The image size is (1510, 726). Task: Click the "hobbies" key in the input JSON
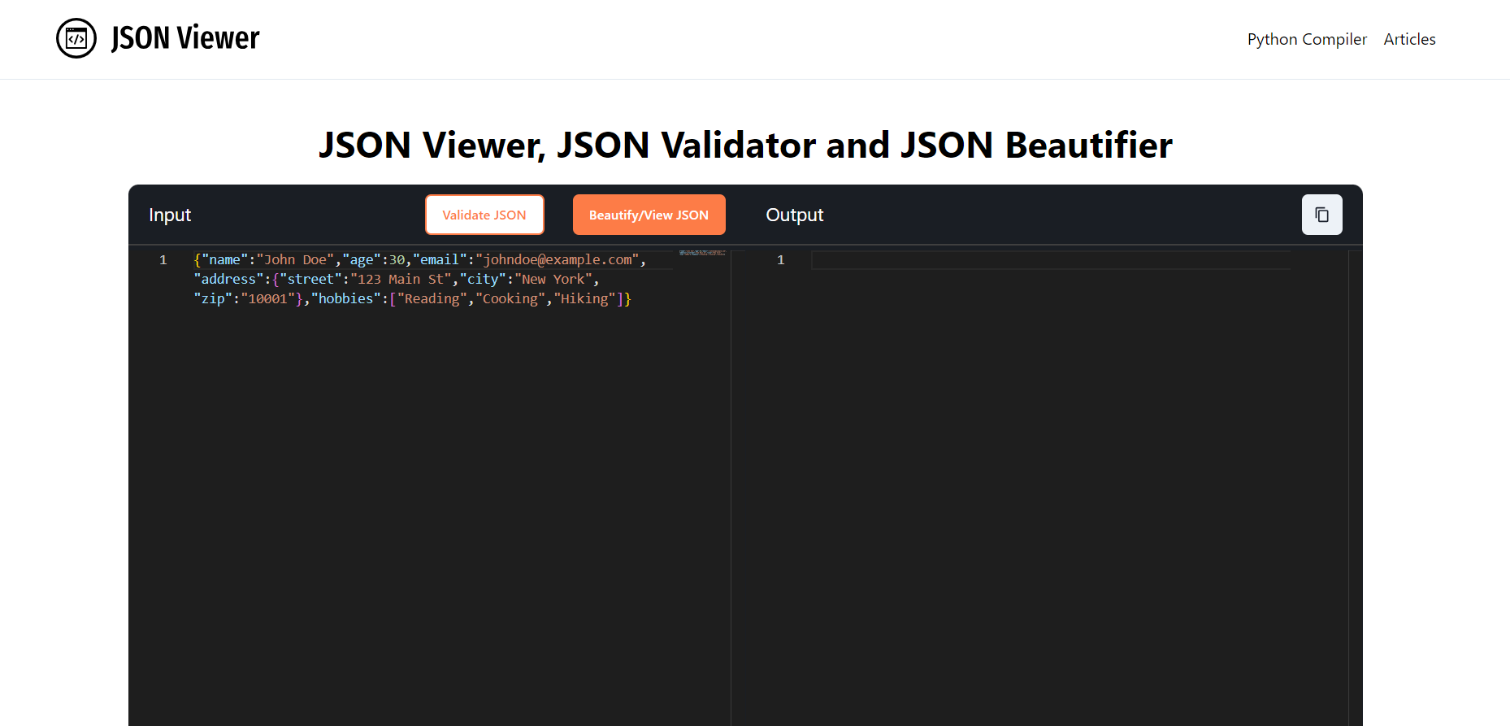[345, 299]
